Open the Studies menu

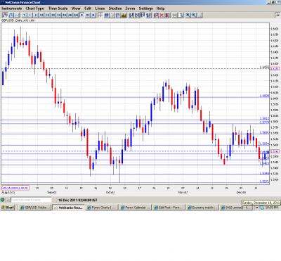(x=115, y=8)
